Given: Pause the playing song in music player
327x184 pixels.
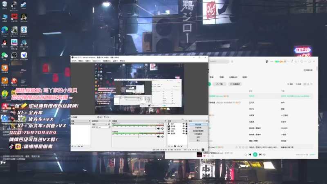Looking at the screenshot, I should pos(255,155).
